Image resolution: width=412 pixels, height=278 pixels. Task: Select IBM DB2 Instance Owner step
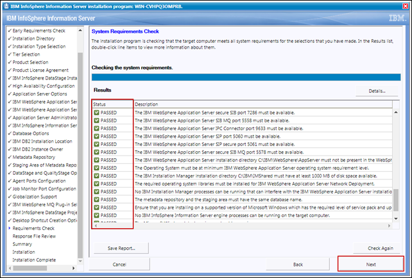[38, 149]
